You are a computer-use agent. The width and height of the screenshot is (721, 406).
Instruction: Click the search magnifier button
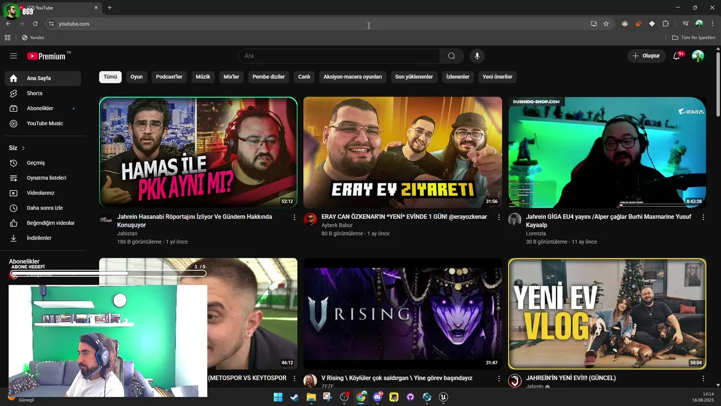452,56
